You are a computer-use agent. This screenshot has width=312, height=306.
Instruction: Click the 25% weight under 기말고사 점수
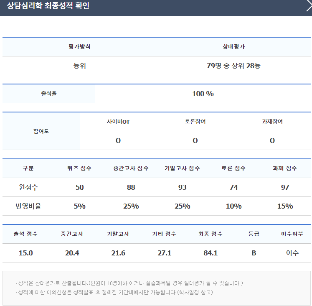[x=182, y=206]
